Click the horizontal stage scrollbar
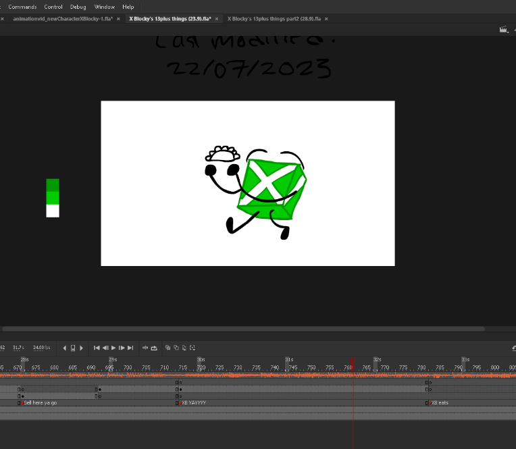516x449 pixels. click(243, 329)
